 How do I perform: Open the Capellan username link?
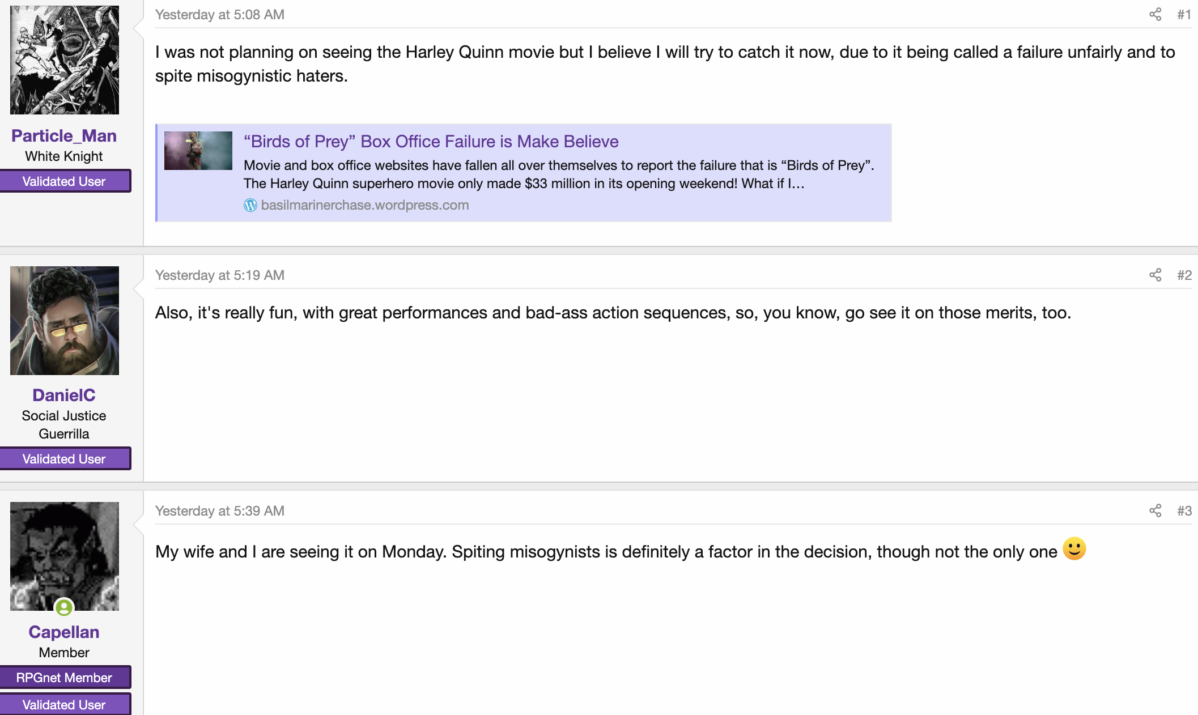[x=64, y=632]
